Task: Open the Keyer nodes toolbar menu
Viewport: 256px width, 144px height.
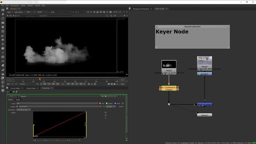Action: [x=3, y=36]
